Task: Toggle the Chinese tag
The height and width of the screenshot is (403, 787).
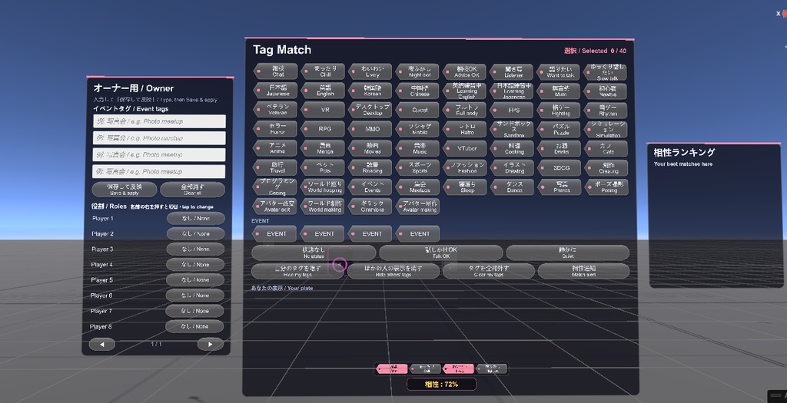Action: pos(417,91)
